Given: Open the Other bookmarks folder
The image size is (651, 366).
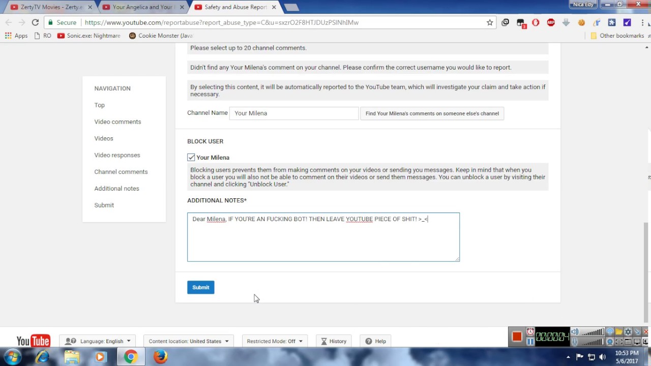Looking at the screenshot, I should coord(617,36).
